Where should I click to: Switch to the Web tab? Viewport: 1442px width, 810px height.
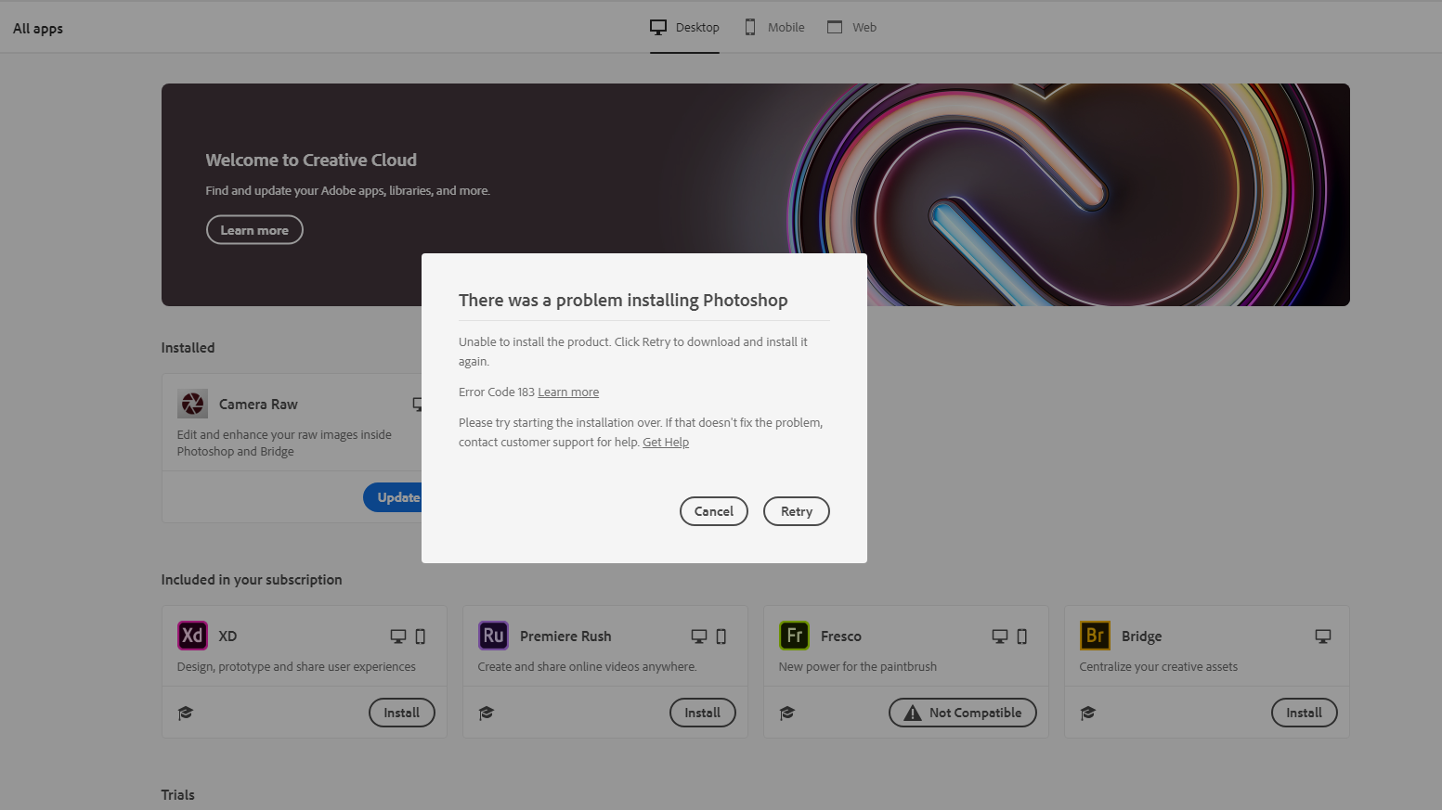click(x=851, y=27)
